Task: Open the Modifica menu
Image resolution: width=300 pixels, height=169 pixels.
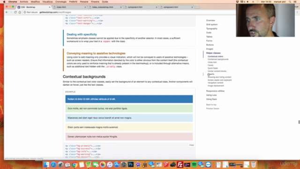Action: point(35,2)
